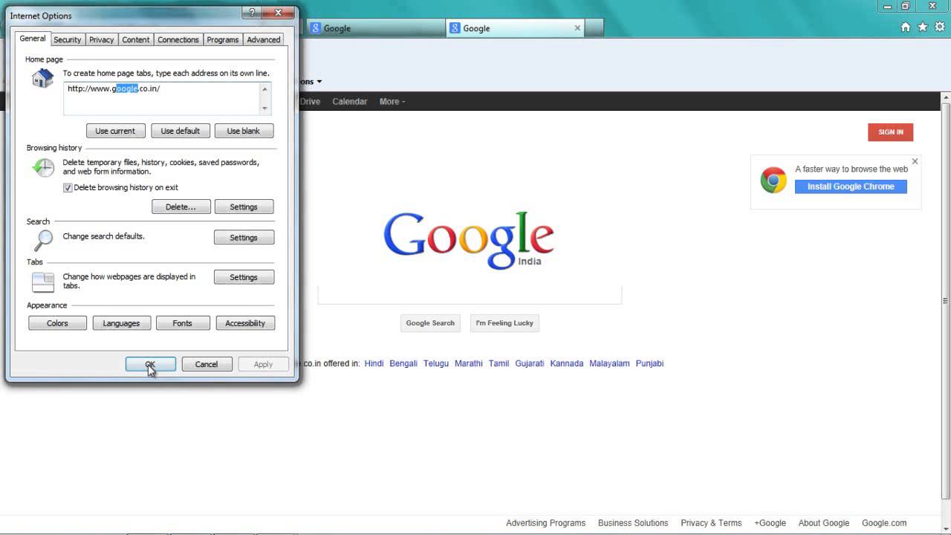The height and width of the screenshot is (535, 951).
Task: Click the Use default button
Action: [181, 131]
